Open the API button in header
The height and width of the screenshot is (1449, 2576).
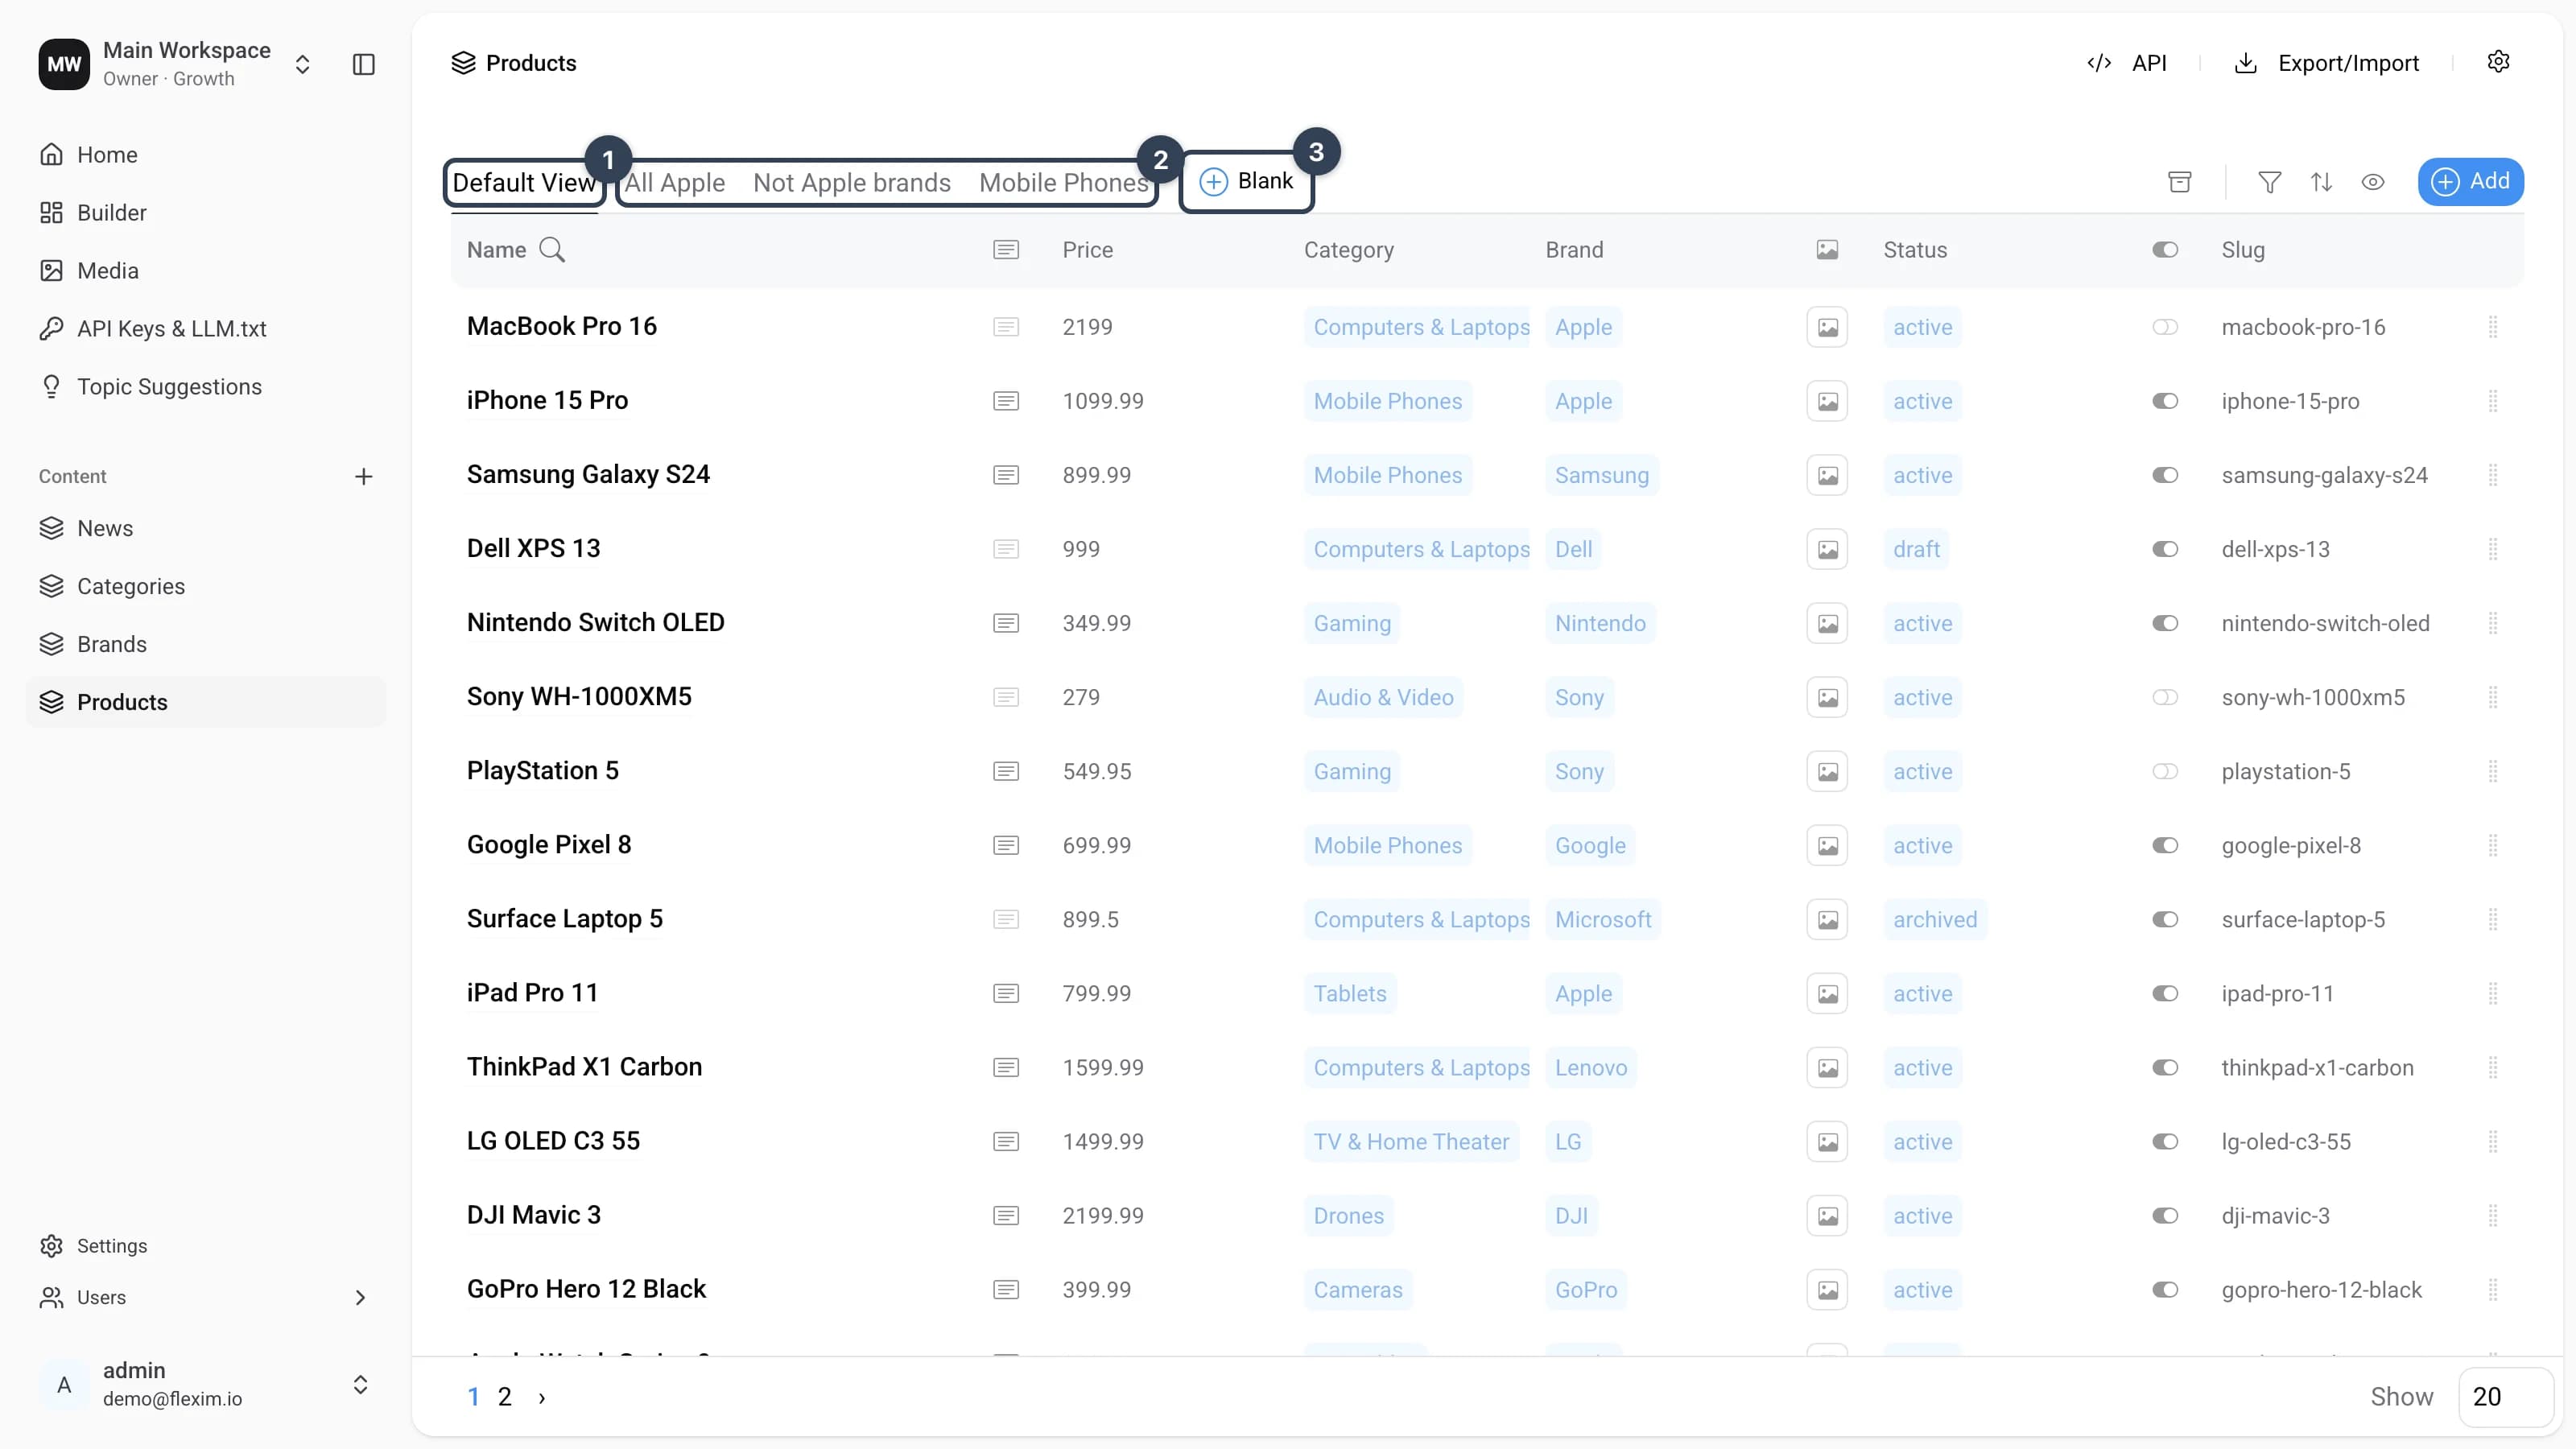point(2127,63)
